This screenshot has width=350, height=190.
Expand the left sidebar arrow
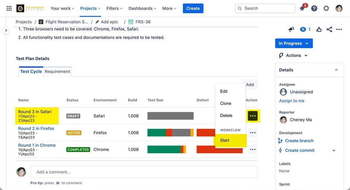pyautogui.click(x=6, y=30)
